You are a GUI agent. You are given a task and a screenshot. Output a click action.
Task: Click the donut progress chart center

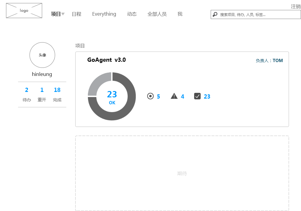(112, 96)
